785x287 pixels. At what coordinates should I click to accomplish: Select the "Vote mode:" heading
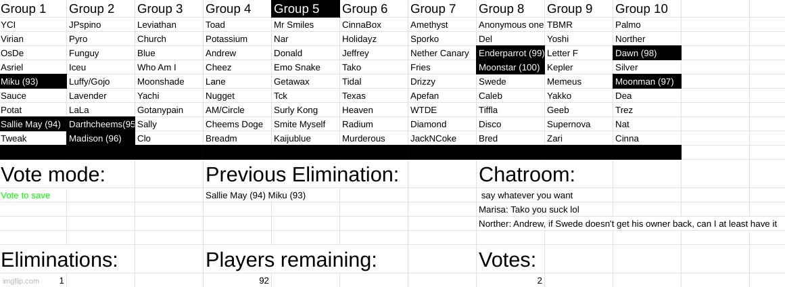[53, 175]
